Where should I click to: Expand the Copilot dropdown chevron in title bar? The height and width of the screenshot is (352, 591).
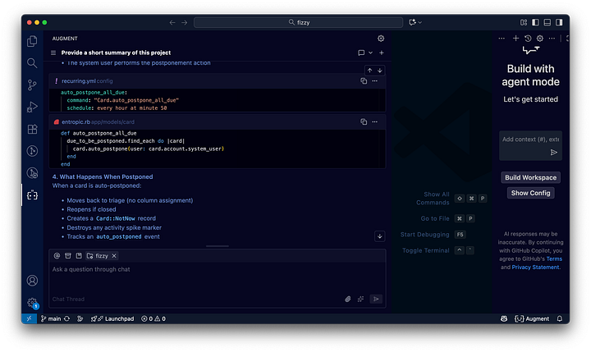pos(420,23)
